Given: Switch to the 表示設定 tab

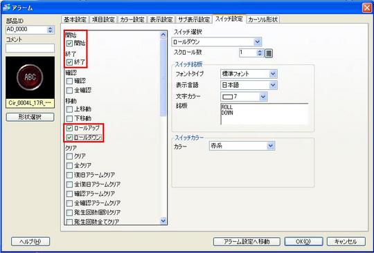Looking at the screenshot, I should pos(161,19).
